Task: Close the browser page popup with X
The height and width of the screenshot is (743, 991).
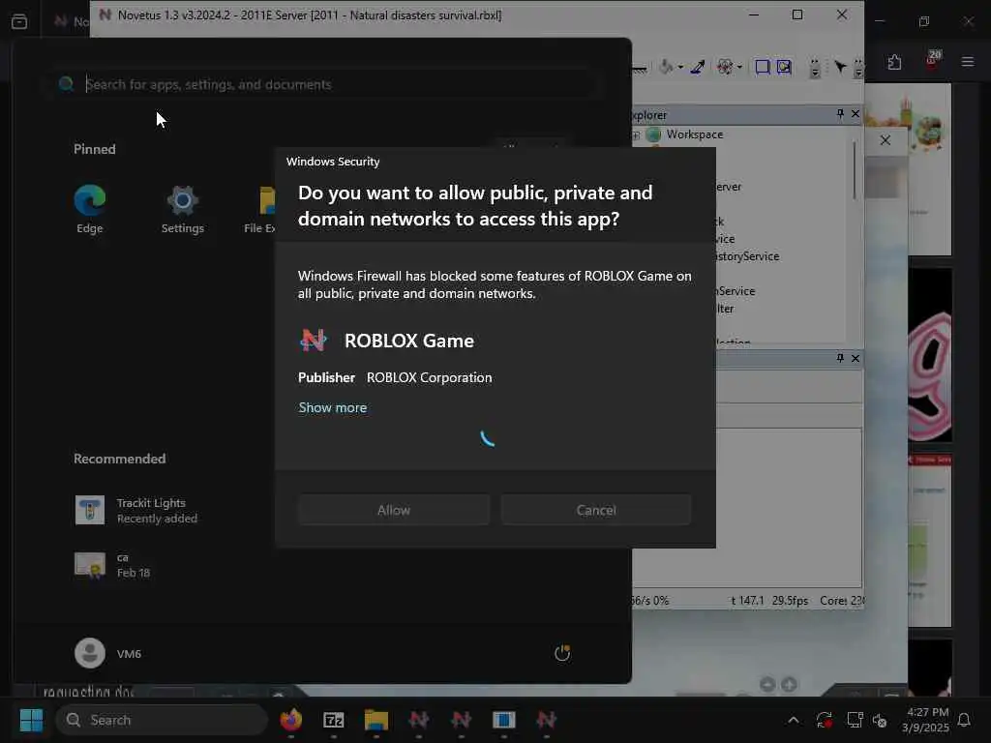Action: 886,140
